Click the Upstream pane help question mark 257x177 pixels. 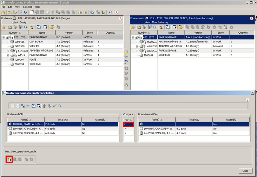click(120, 18)
